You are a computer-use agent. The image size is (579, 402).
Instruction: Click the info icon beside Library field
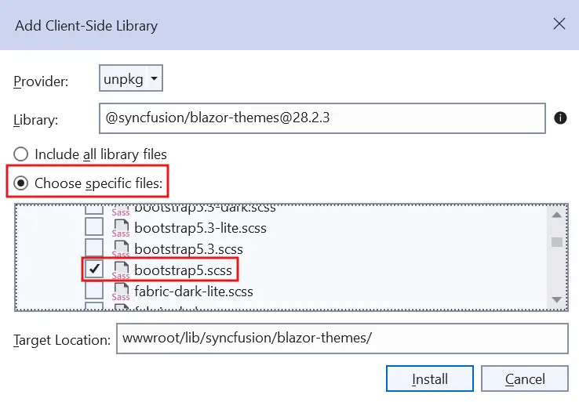point(560,118)
